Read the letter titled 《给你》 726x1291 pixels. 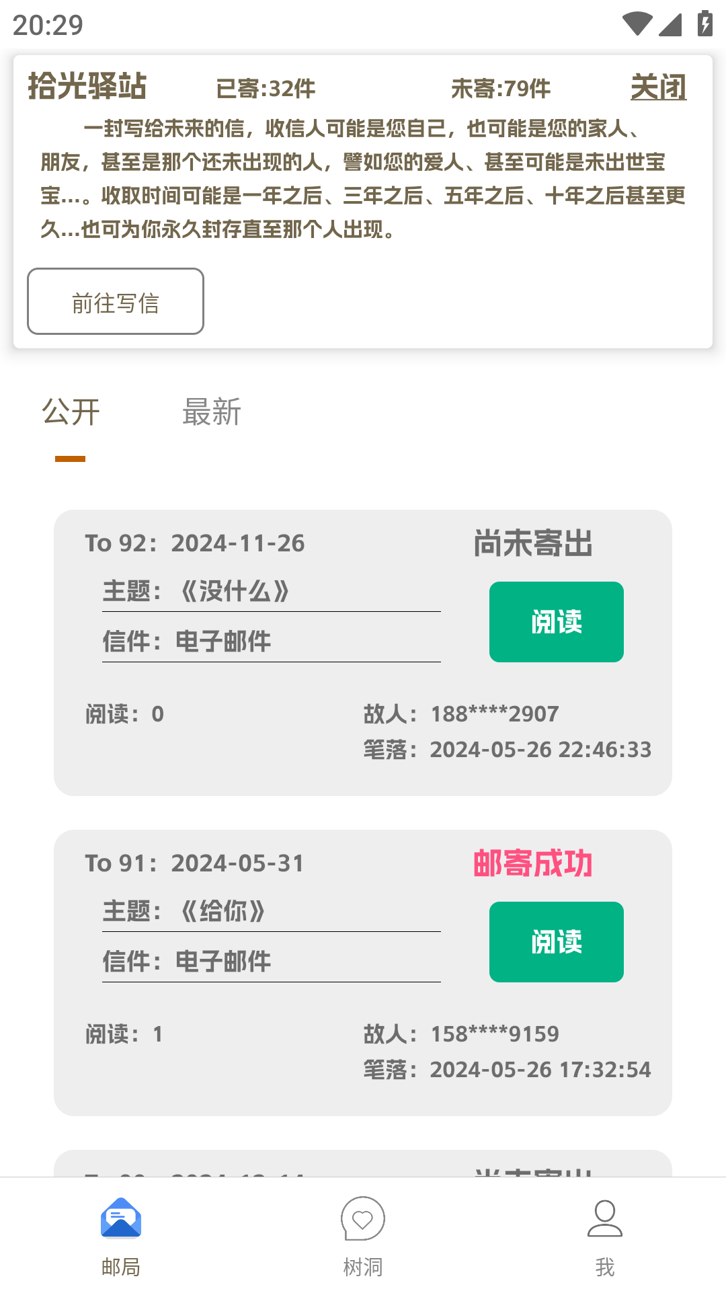click(x=556, y=942)
